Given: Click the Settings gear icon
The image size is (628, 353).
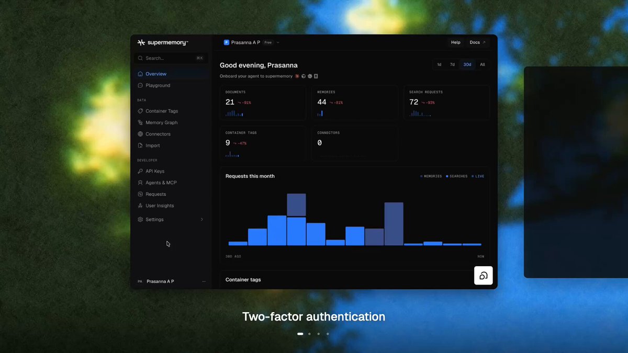Looking at the screenshot, I should pos(140,220).
